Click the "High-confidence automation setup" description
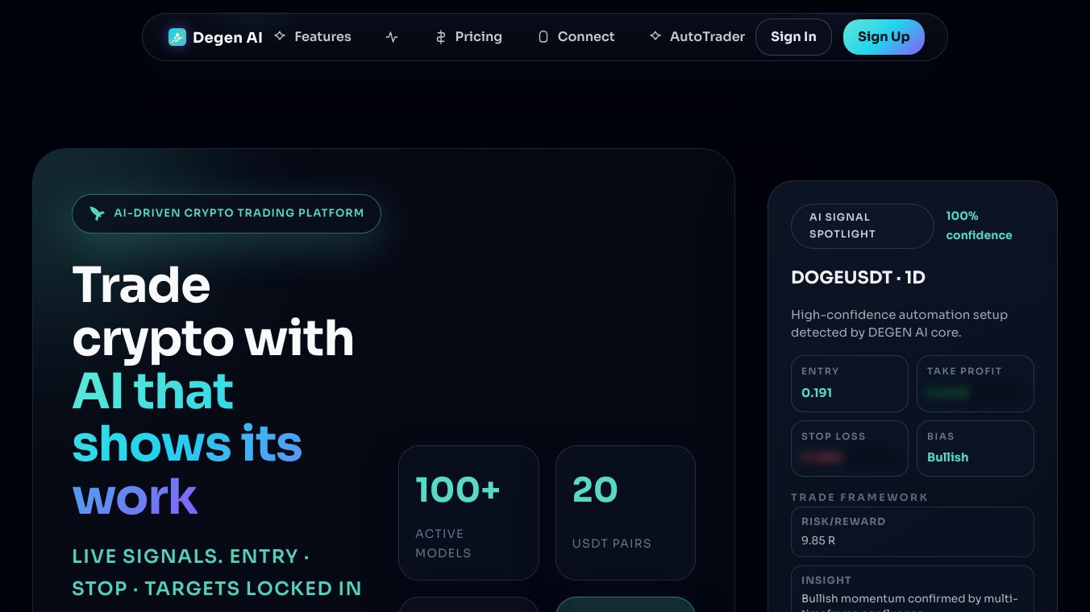 [x=899, y=324]
